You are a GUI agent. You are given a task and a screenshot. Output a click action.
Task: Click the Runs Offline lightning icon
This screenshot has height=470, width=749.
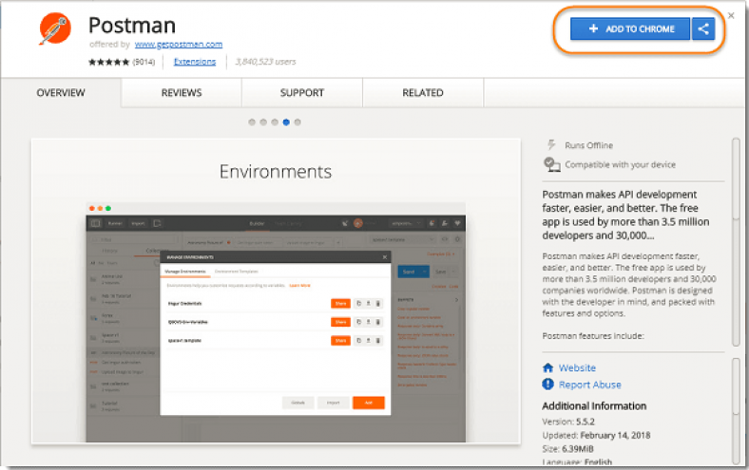tap(551, 145)
